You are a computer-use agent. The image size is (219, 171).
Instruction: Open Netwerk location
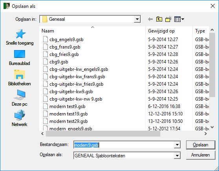coord(20,118)
